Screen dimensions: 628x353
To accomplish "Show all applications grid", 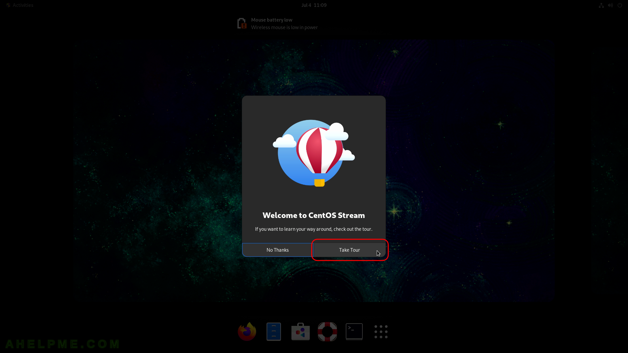I will [x=381, y=331].
